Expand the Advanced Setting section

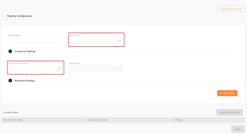point(10,81)
